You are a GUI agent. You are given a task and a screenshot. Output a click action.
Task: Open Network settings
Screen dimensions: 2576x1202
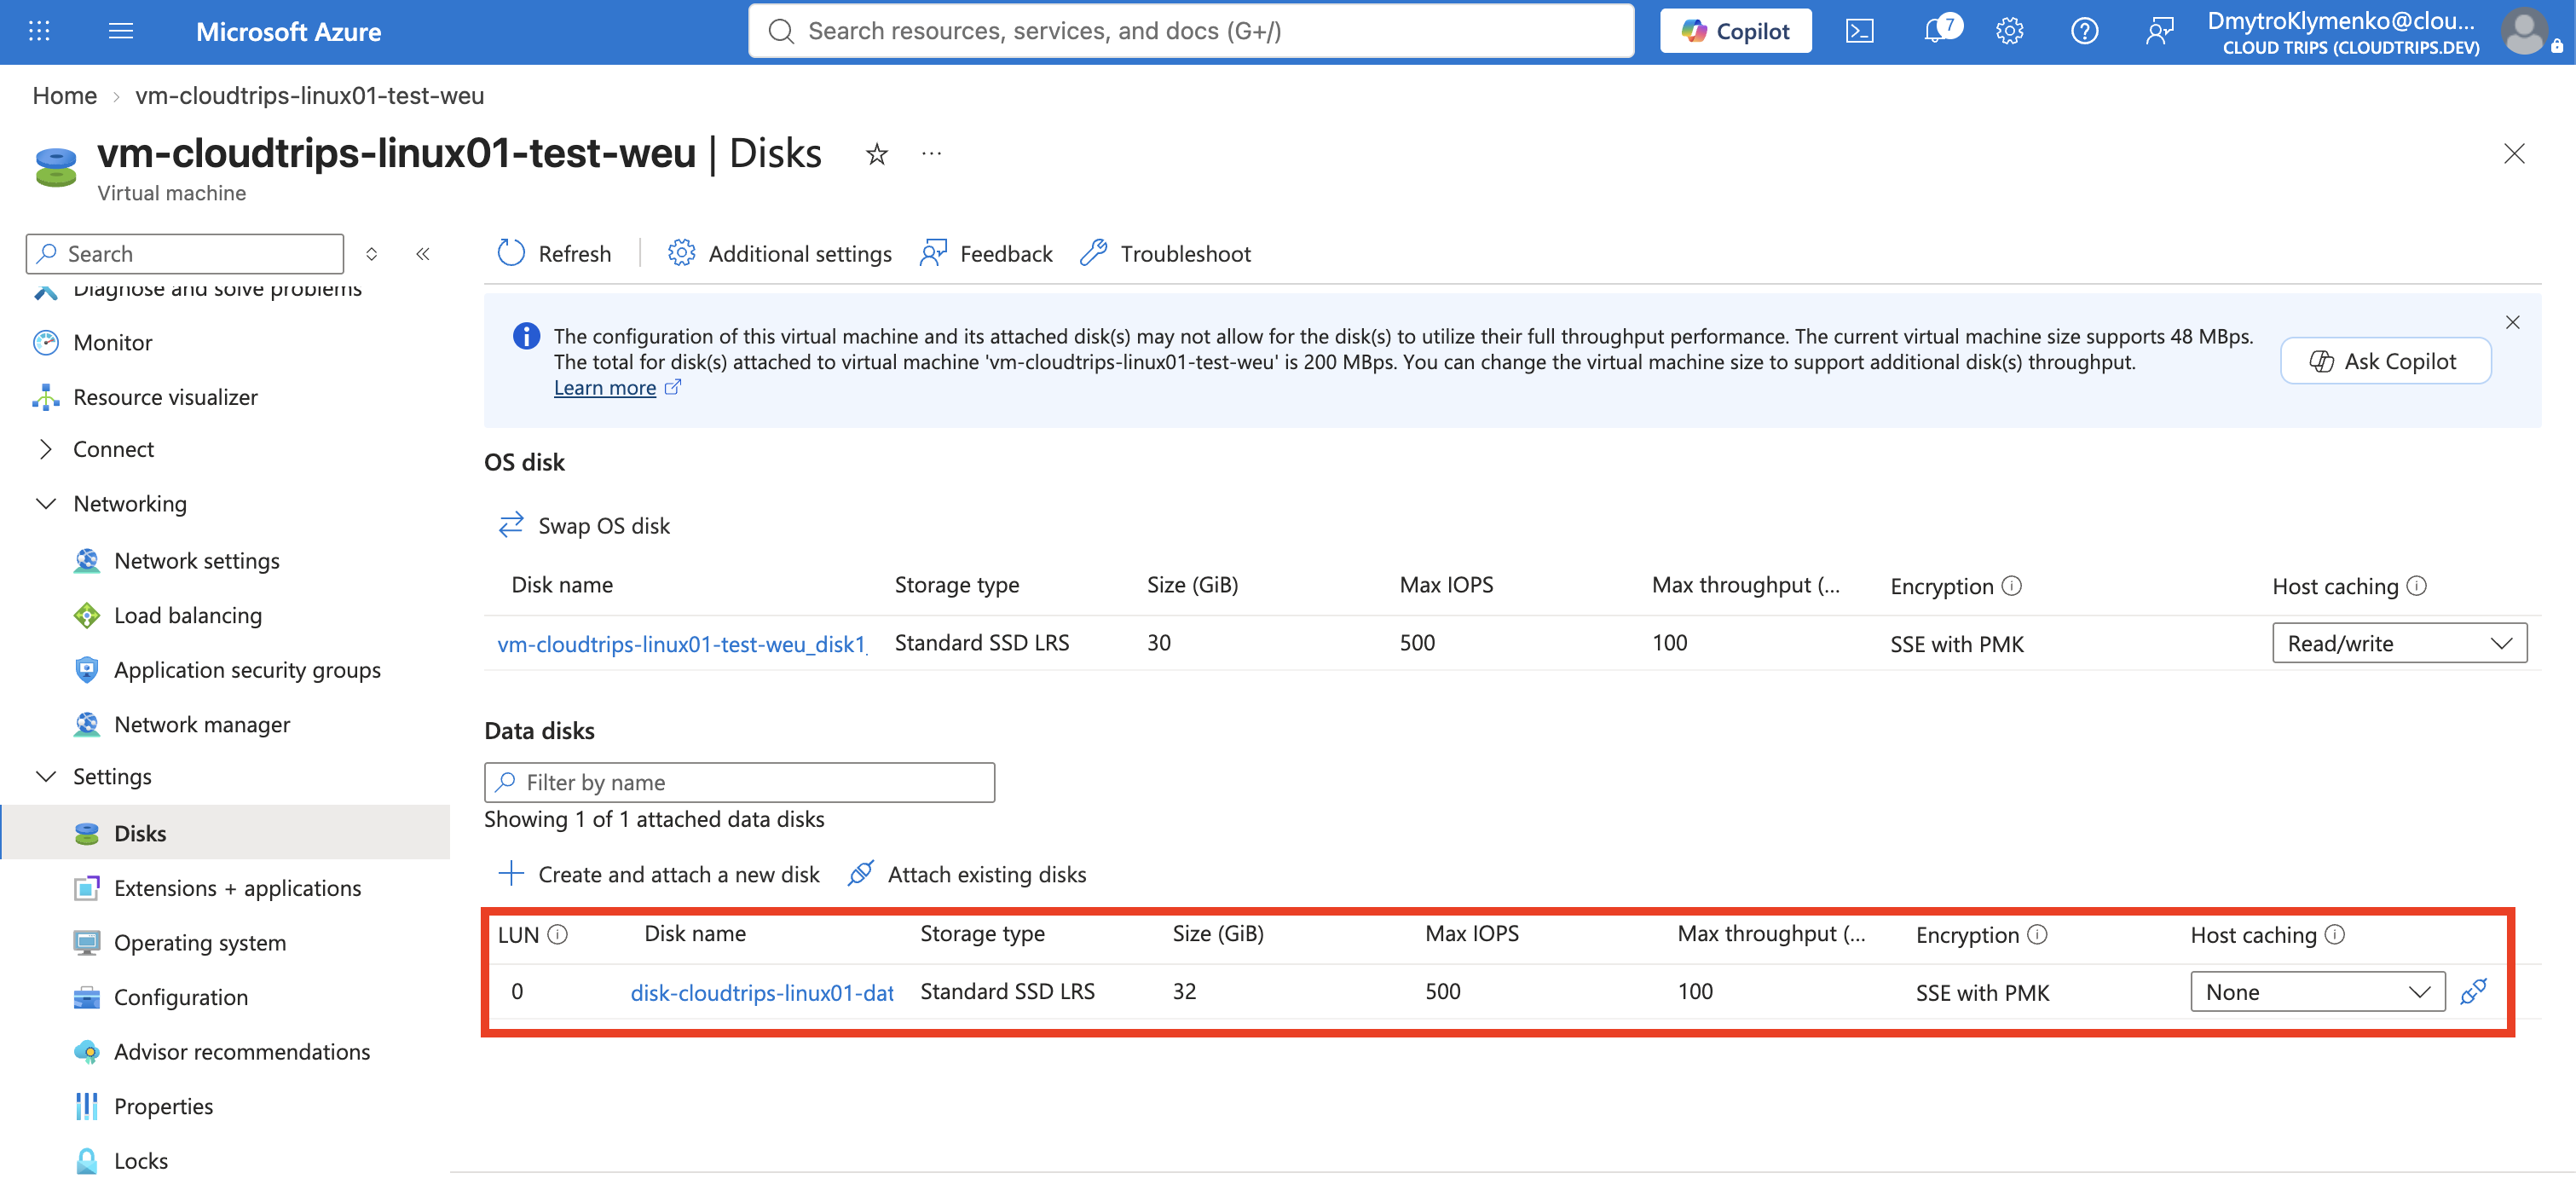point(197,560)
